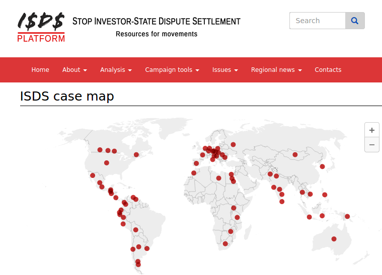
Task: Focus the Search input field
Action: click(x=318, y=21)
